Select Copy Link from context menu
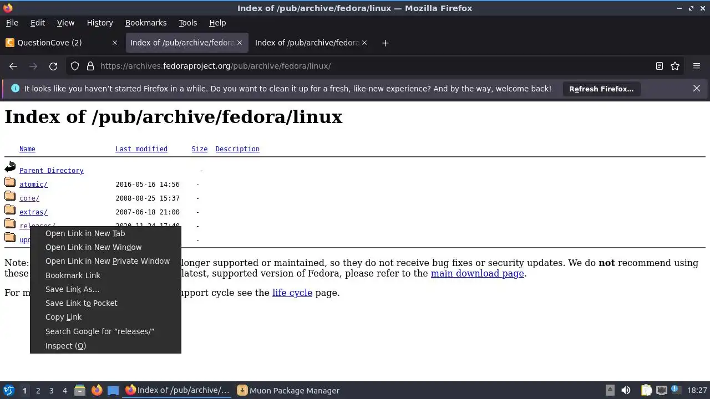 click(105, 317)
